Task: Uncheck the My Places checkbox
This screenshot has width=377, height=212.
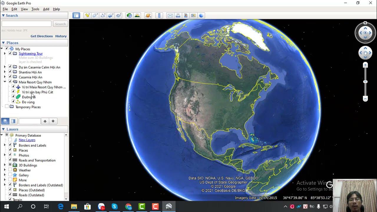Action: click(x=7, y=49)
